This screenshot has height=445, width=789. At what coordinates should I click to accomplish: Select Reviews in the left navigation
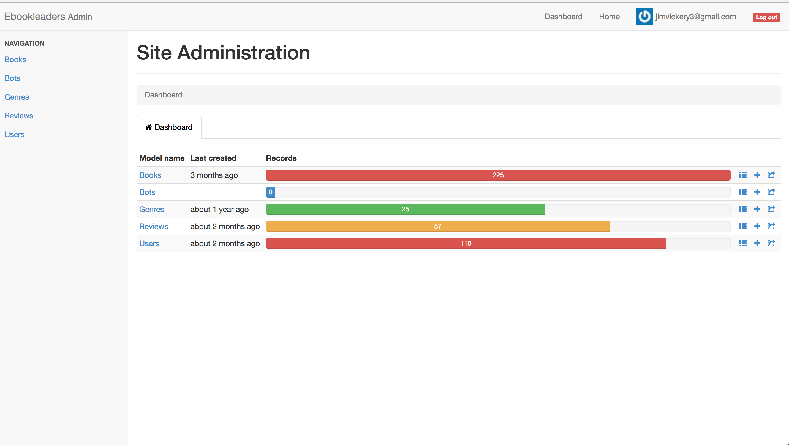pyautogui.click(x=19, y=116)
